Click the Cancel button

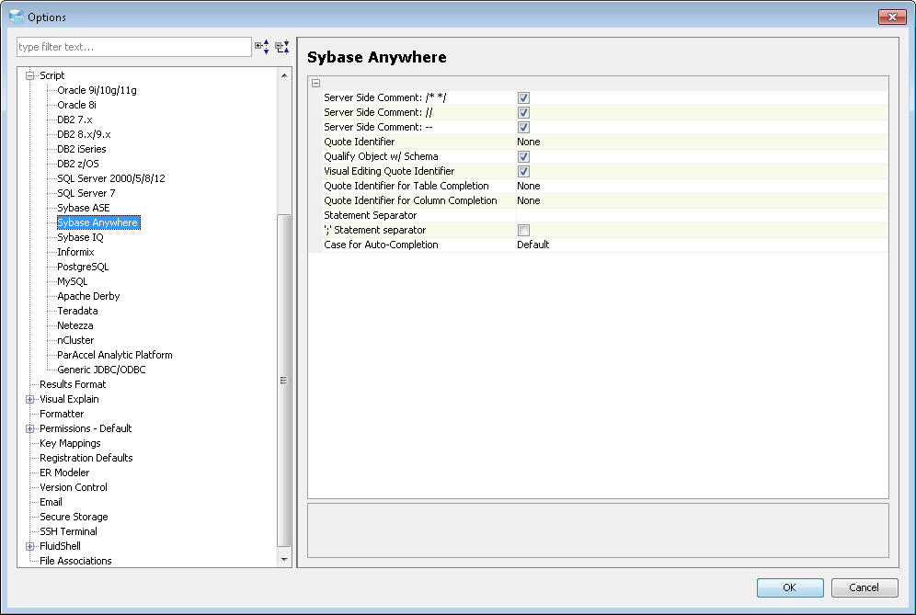864,587
